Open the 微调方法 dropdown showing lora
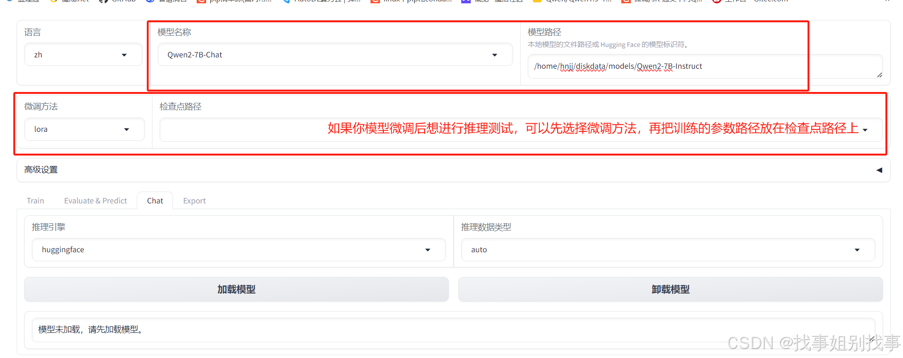903x358 pixels. click(x=85, y=129)
